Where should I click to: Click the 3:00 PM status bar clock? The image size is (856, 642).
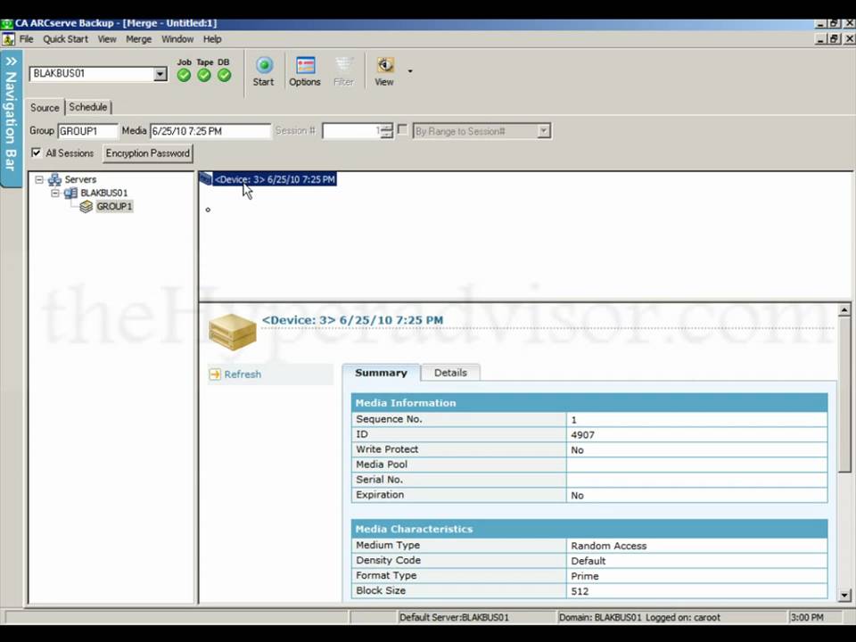click(807, 617)
